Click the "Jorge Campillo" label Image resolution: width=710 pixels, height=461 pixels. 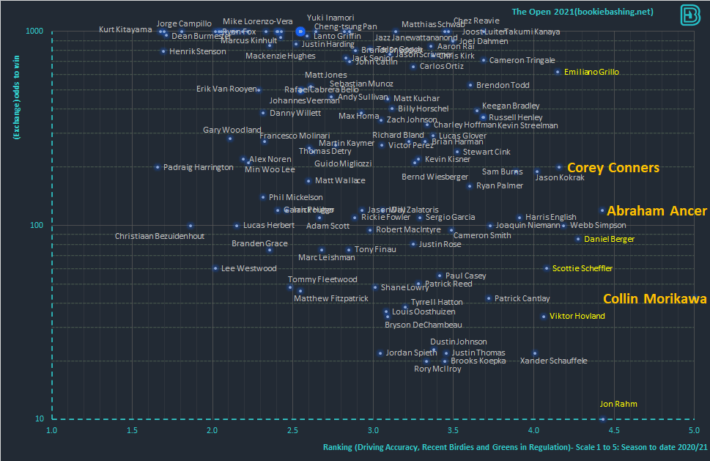click(x=184, y=23)
